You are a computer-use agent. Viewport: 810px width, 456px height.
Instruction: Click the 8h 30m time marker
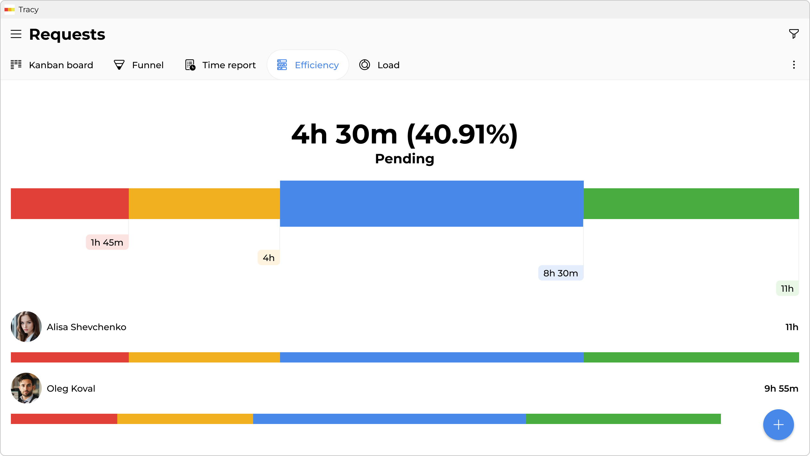coord(561,273)
